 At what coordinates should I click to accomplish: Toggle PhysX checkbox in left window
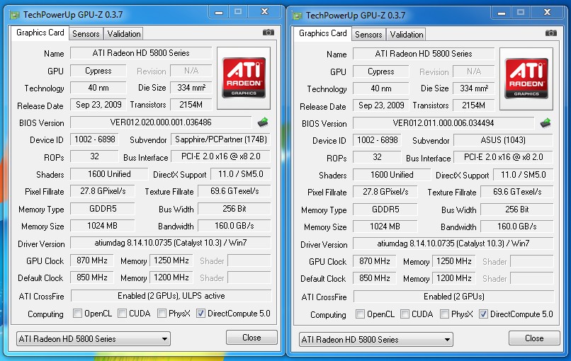click(x=162, y=314)
